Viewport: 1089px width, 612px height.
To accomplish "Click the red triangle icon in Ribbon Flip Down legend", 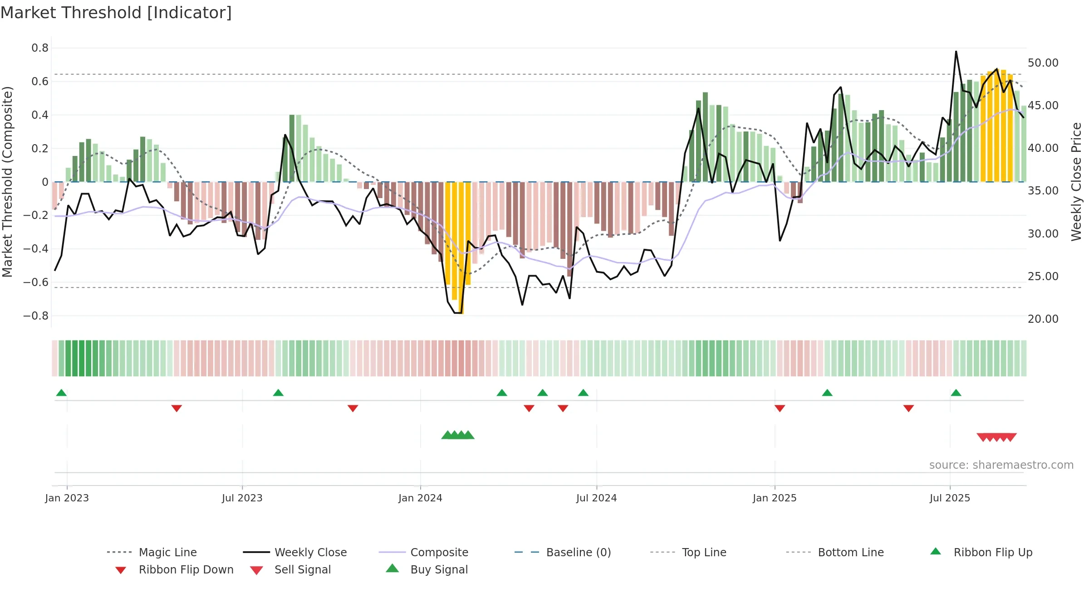I will [121, 570].
